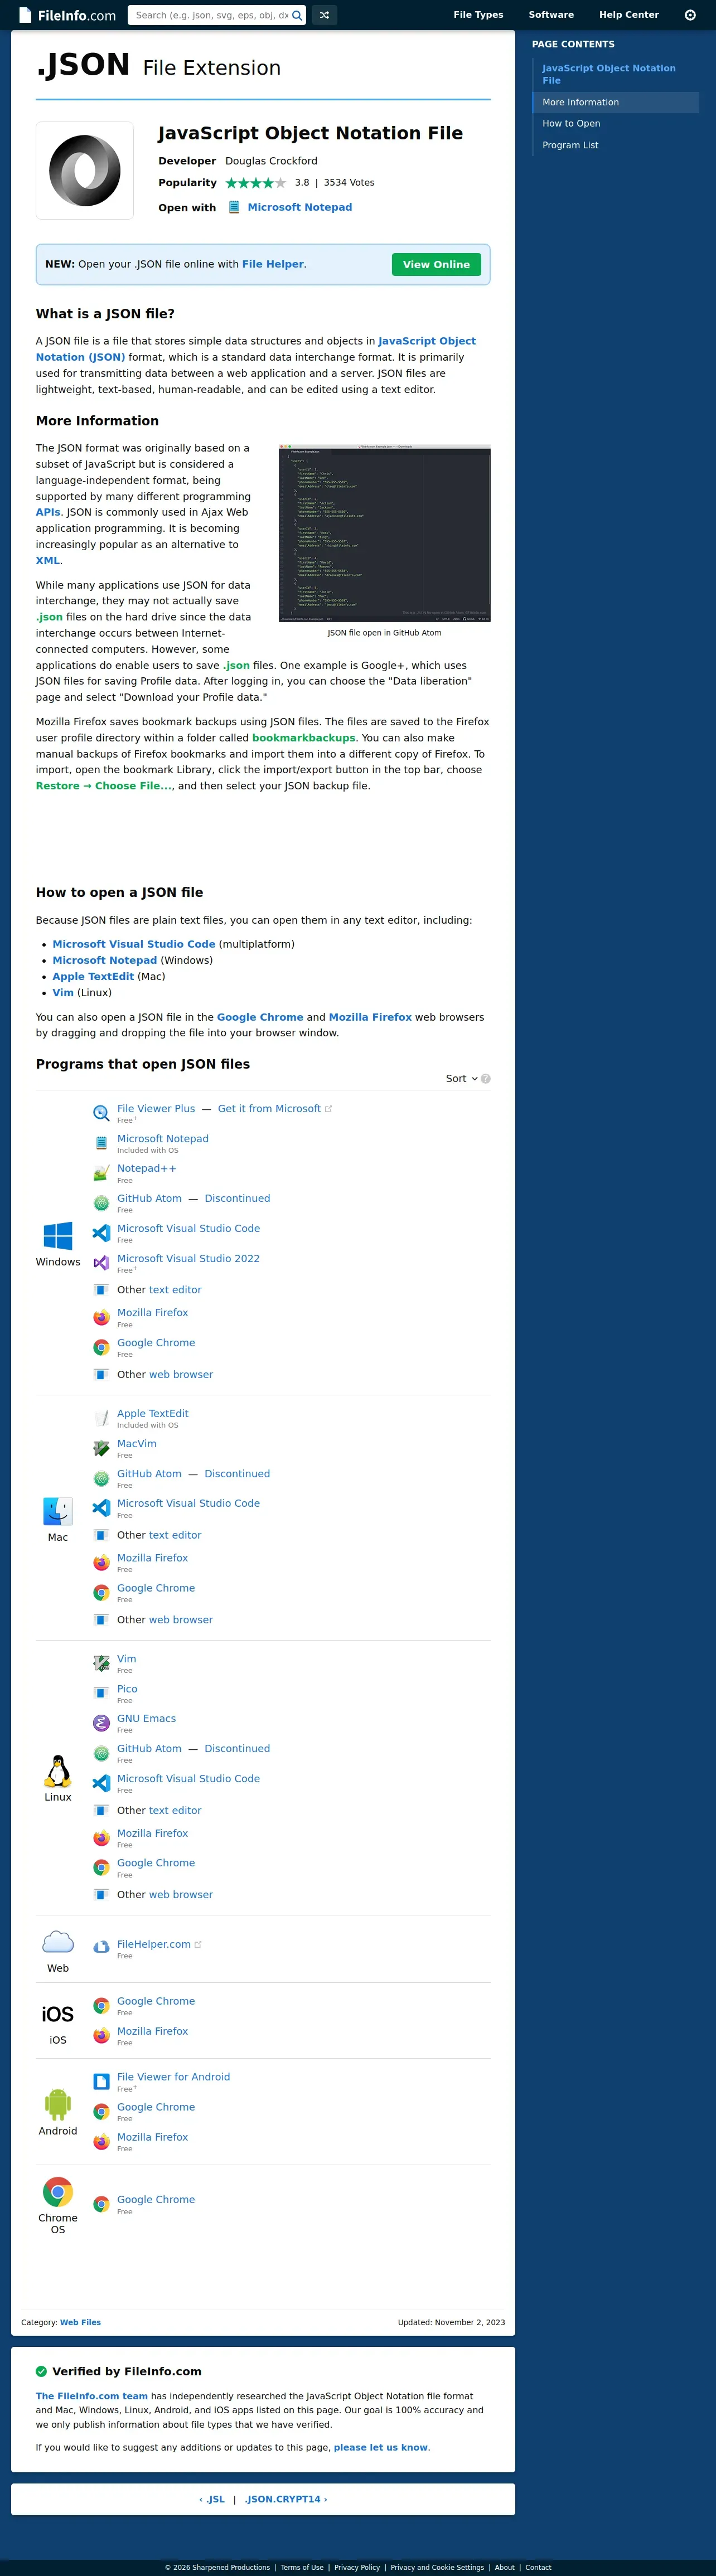Click the About footer link
The height and width of the screenshot is (2576, 716).
coord(504,2567)
